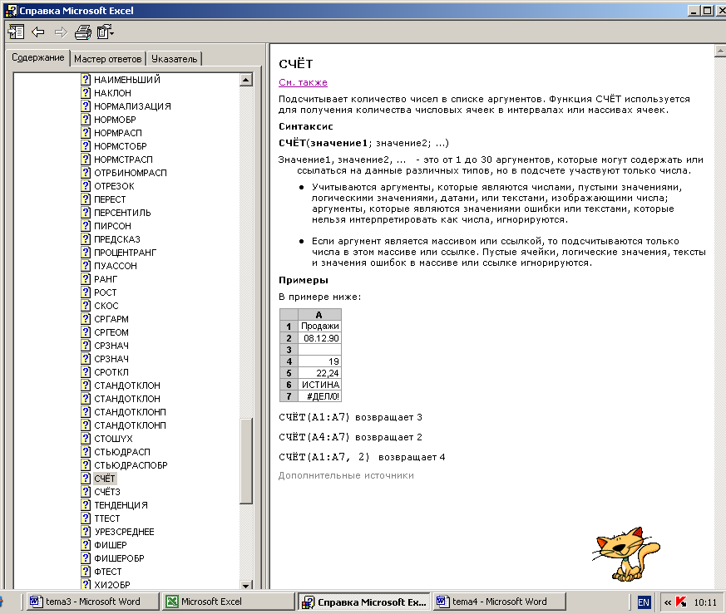
Task: Switch to tema3 - Microsoft Word taskbar button
Action: pos(91,602)
